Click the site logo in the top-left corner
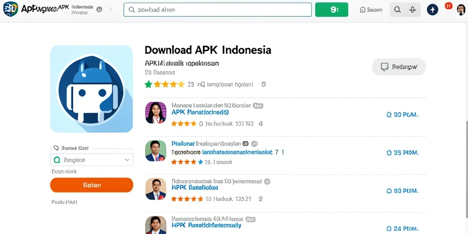Image resolution: width=468 pixels, height=234 pixels. pos(11,9)
